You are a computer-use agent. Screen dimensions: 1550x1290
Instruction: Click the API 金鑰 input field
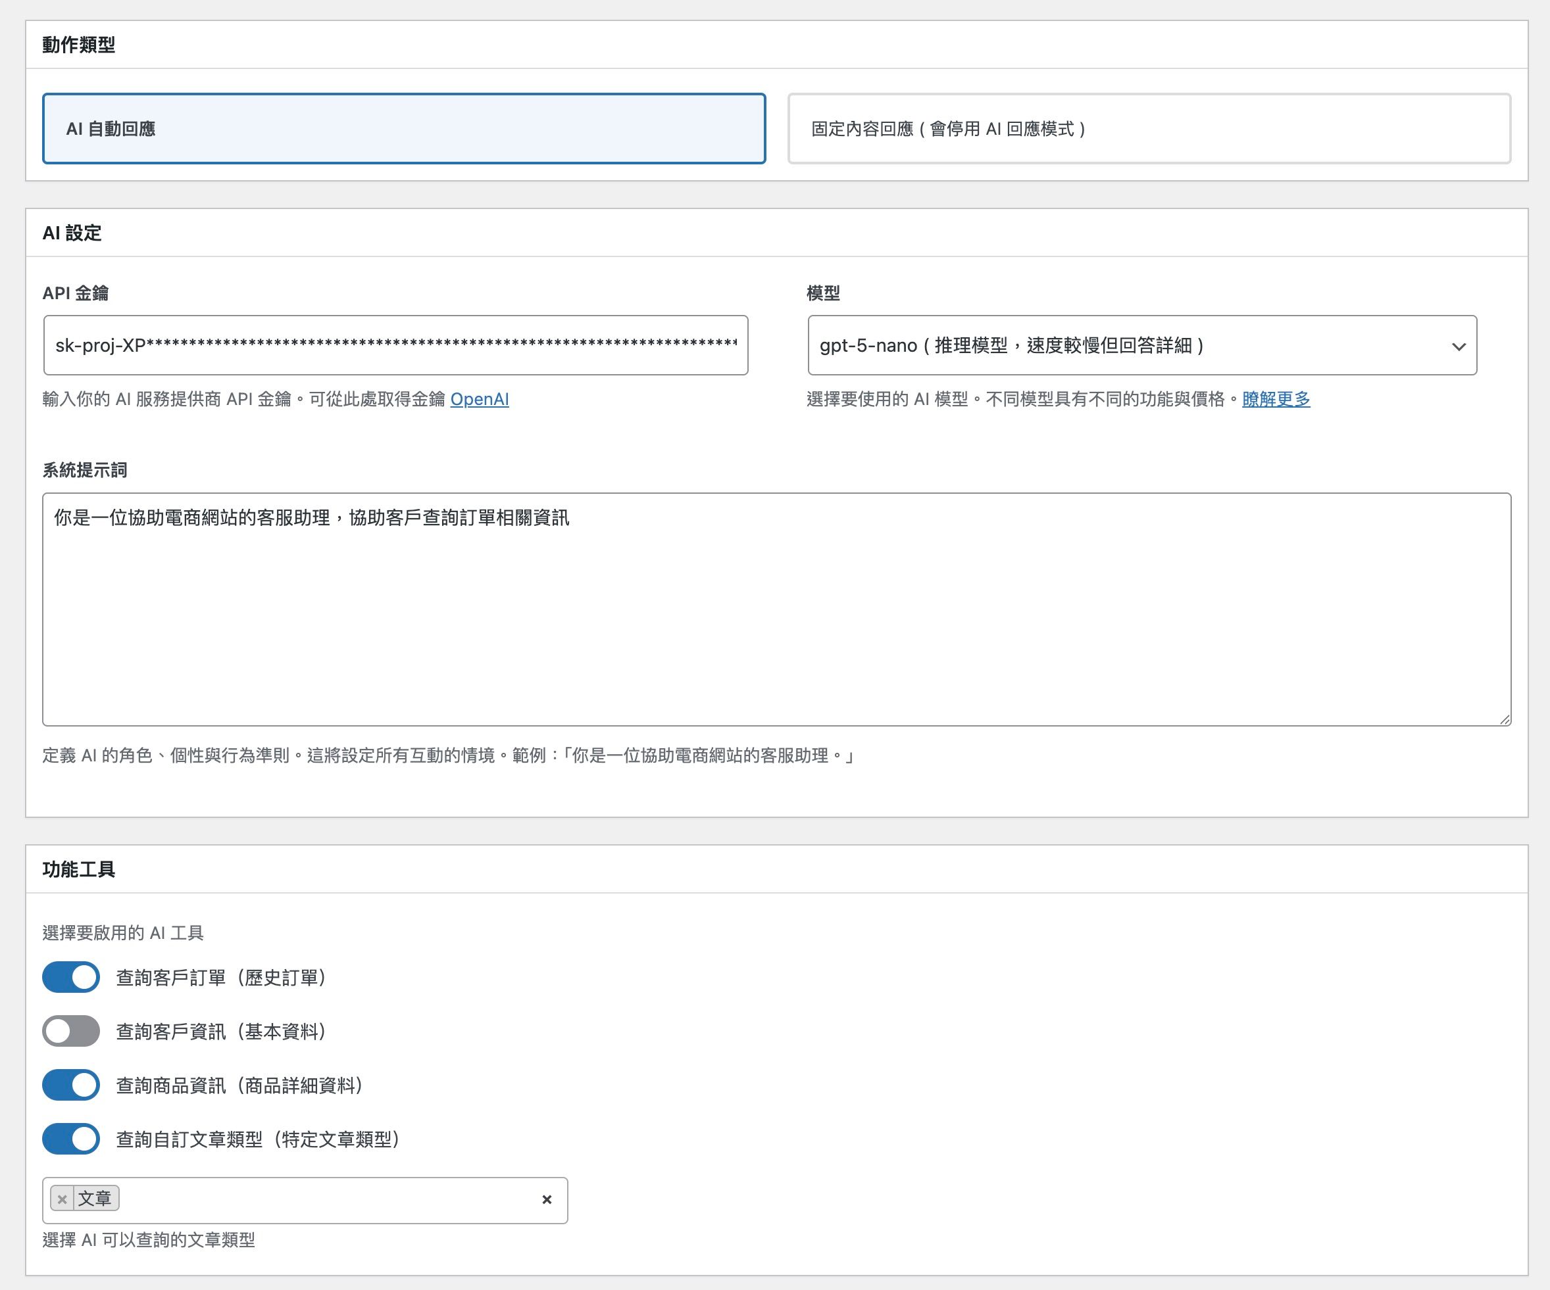(x=395, y=345)
